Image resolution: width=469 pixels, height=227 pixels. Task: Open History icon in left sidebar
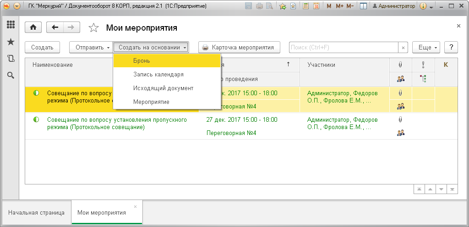pyautogui.click(x=11, y=59)
